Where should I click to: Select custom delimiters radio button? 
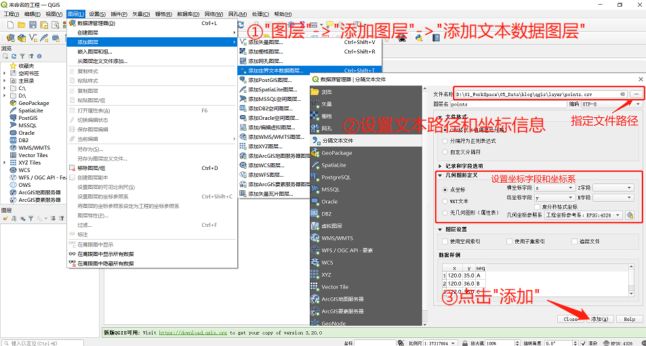[445, 152]
